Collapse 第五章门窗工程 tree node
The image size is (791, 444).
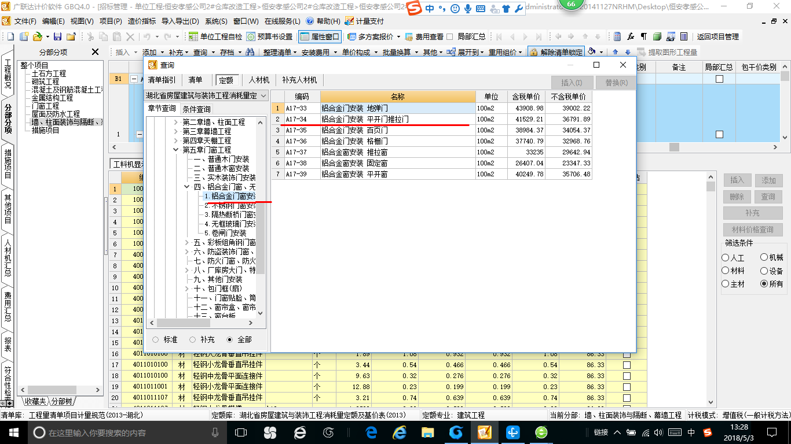coord(176,150)
